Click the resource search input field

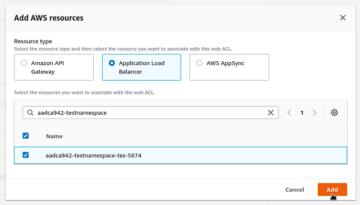click(x=150, y=113)
